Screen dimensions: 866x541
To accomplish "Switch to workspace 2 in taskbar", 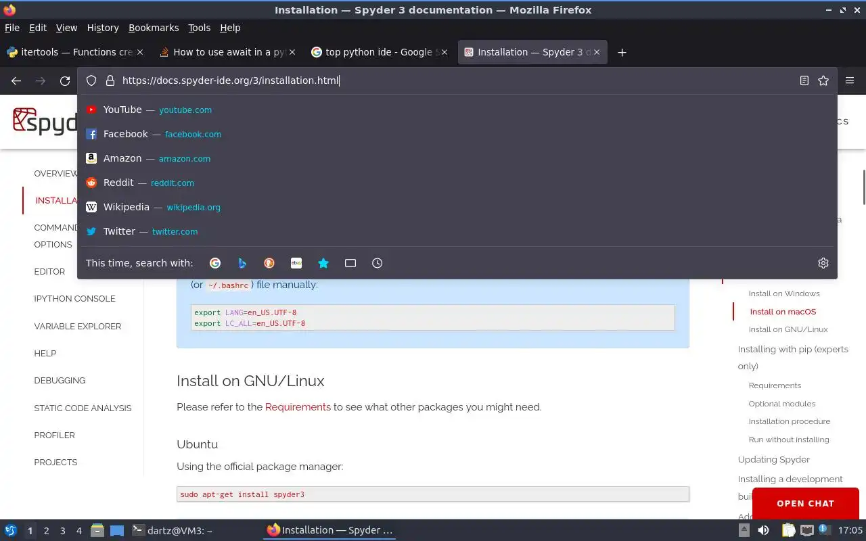I will [x=46, y=531].
